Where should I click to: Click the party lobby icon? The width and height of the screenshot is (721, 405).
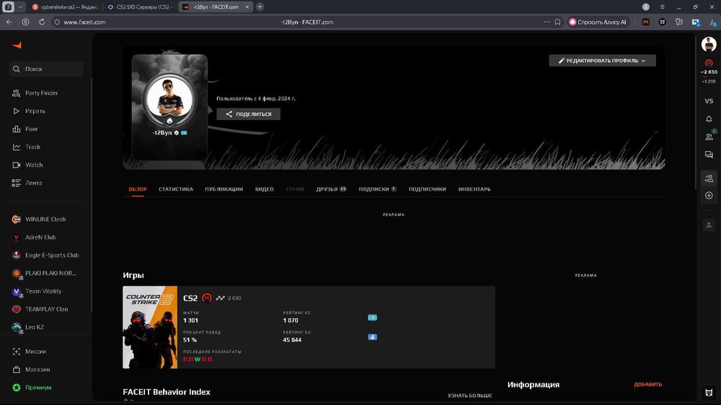709,178
